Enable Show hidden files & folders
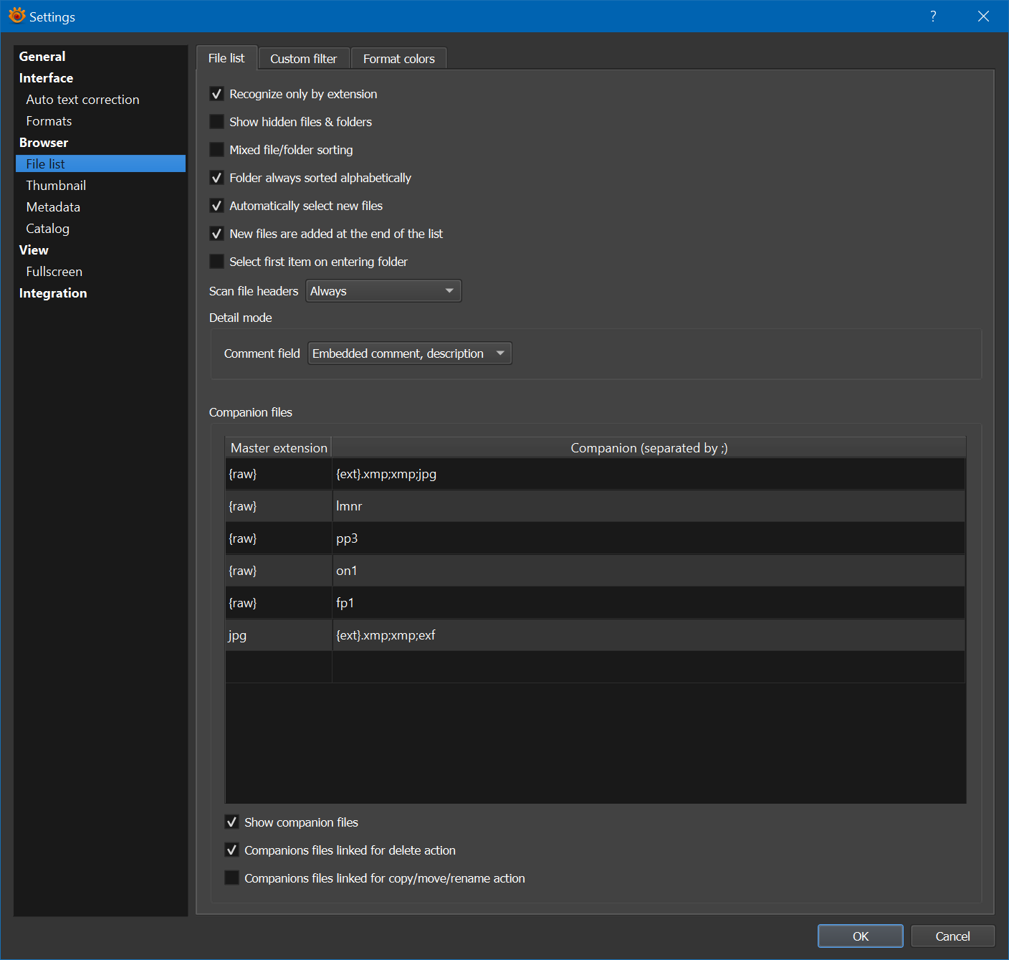 pos(216,122)
